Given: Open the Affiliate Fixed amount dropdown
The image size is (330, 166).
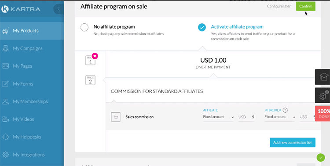Looking at the screenshot, I should [218, 117].
